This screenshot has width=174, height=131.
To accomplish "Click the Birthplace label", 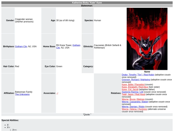I will pyautogui.click(x=9, y=47).
